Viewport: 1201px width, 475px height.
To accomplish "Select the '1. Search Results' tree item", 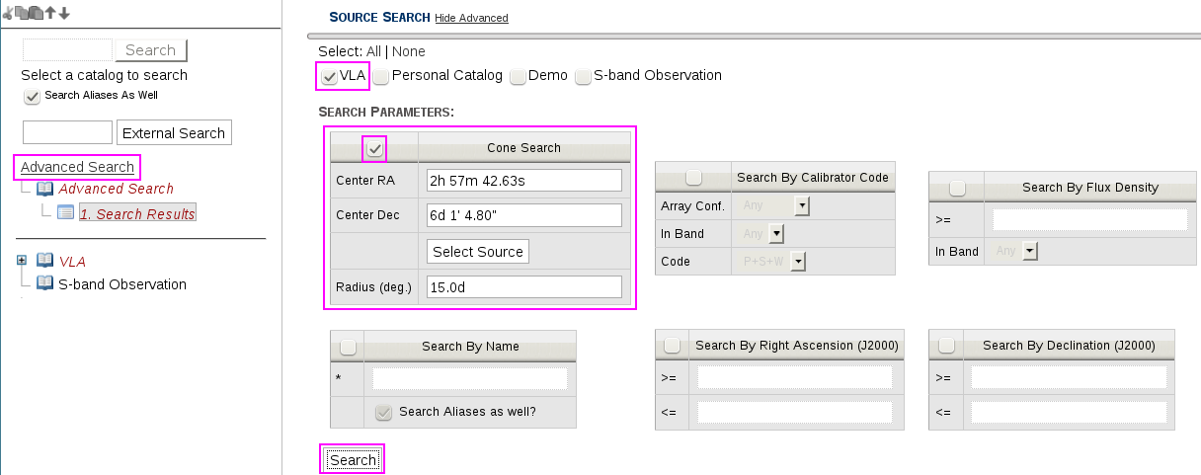I will pos(137,213).
